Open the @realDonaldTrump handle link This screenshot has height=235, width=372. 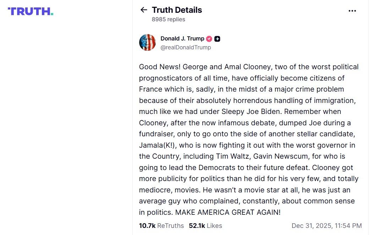point(186,47)
